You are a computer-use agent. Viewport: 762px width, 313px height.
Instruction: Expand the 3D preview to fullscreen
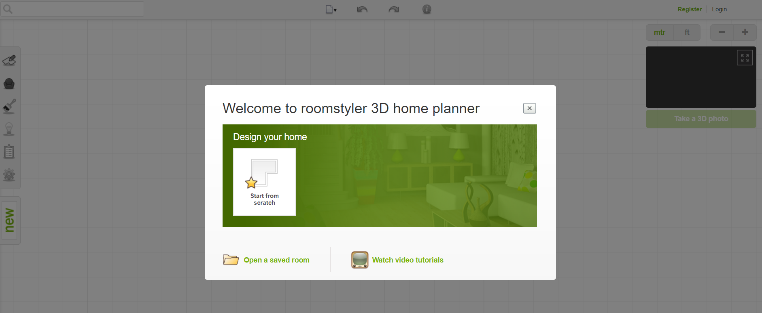tap(745, 58)
